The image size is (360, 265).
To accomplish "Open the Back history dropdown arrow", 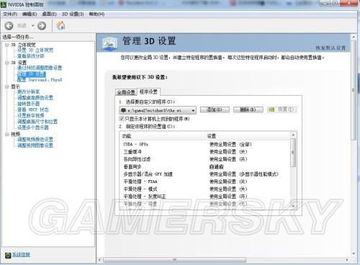I will point(32,26).
